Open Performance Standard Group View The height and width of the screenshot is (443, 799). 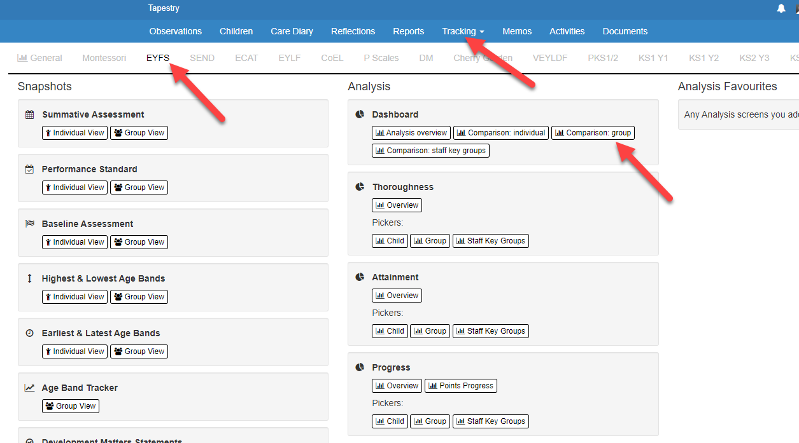click(139, 187)
